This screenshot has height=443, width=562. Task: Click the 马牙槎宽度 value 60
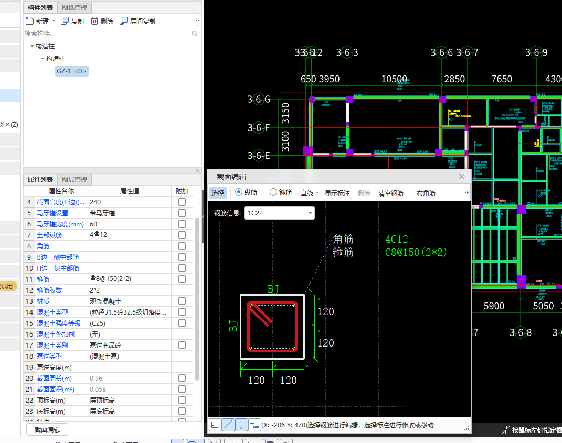[x=130, y=224]
